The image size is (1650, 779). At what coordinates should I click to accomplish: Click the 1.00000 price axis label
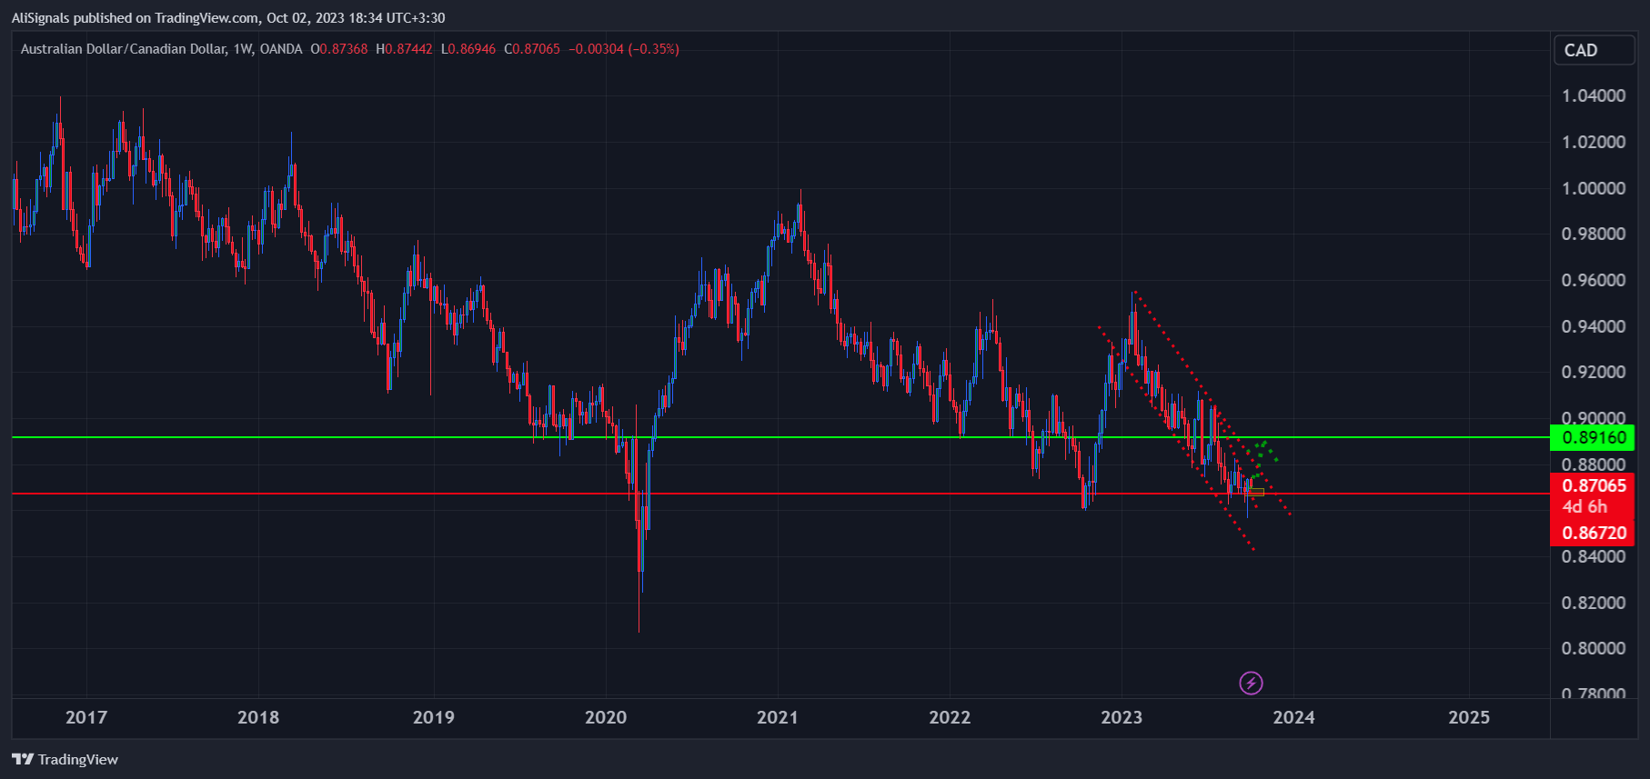tap(1594, 188)
